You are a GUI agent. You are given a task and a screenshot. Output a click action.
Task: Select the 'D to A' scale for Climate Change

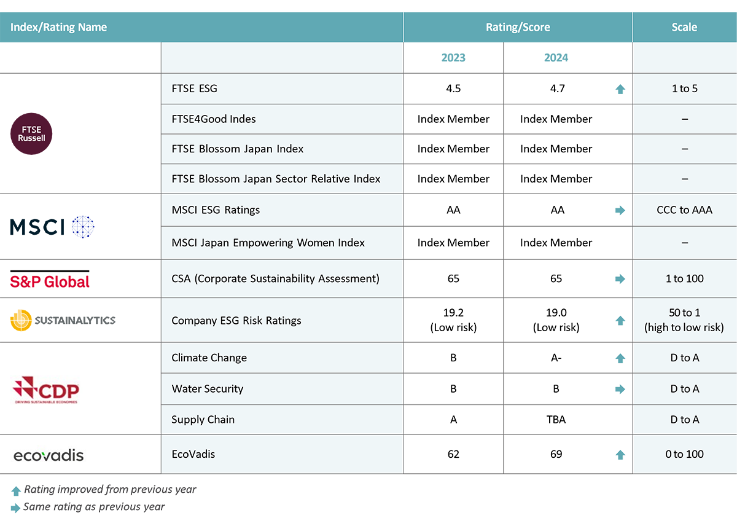(685, 358)
